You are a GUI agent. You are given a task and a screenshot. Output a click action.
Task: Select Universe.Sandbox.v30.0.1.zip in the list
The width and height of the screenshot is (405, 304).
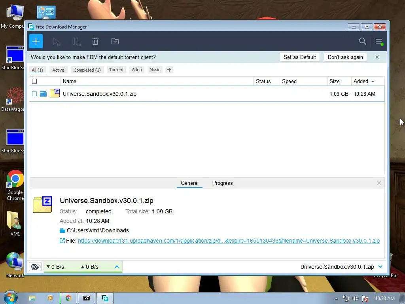(100, 94)
